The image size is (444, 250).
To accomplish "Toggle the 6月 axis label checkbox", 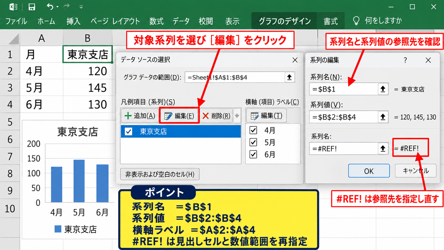I will (253, 154).
